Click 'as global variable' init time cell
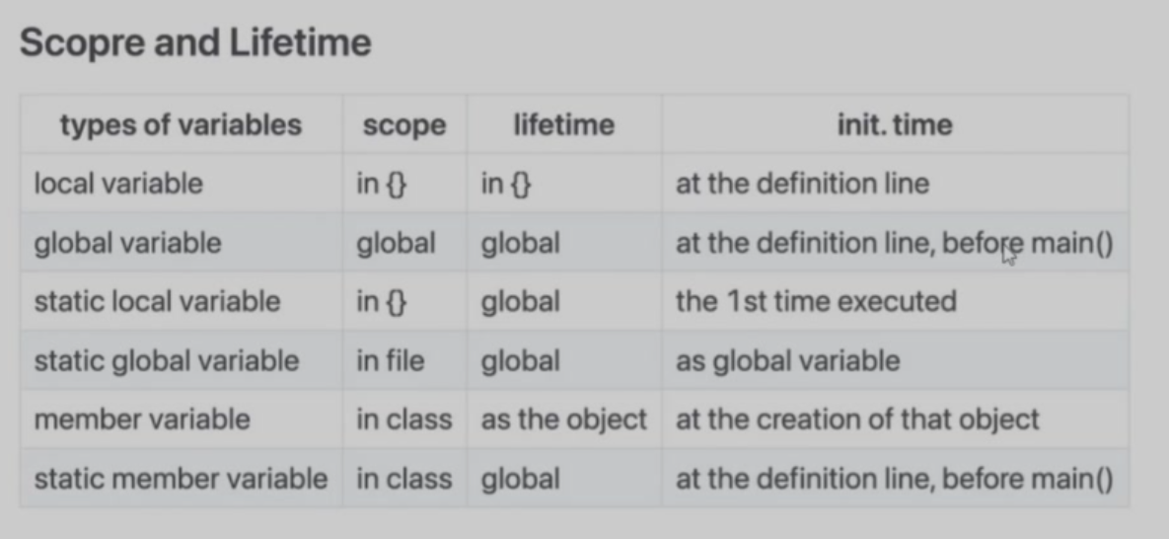This screenshot has width=1169, height=539. click(787, 360)
